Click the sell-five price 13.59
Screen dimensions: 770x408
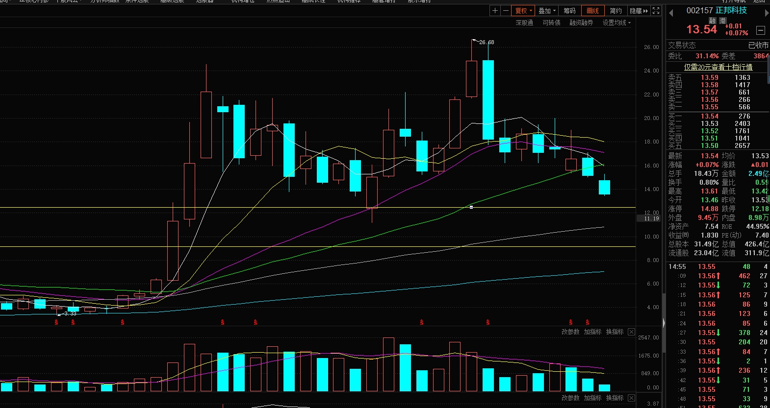709,77
